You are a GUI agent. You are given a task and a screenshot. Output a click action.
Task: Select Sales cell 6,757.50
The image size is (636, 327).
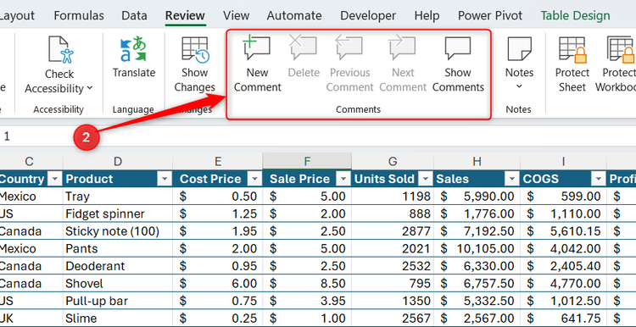click(x=477, y=283)
